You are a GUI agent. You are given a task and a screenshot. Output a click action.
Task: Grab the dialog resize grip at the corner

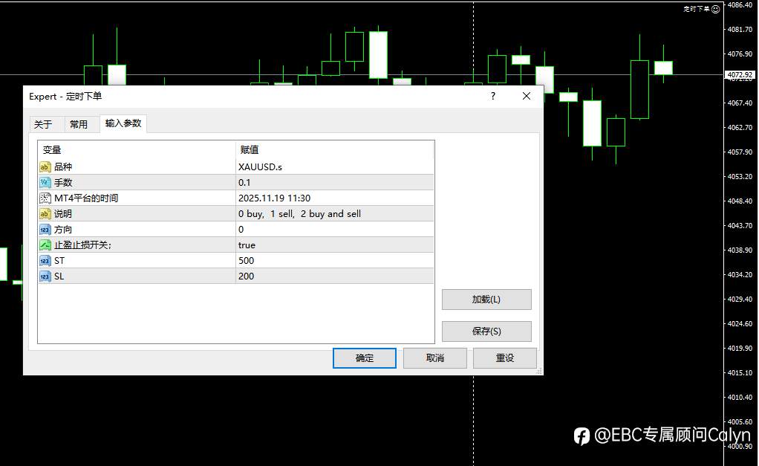point(538,371)
